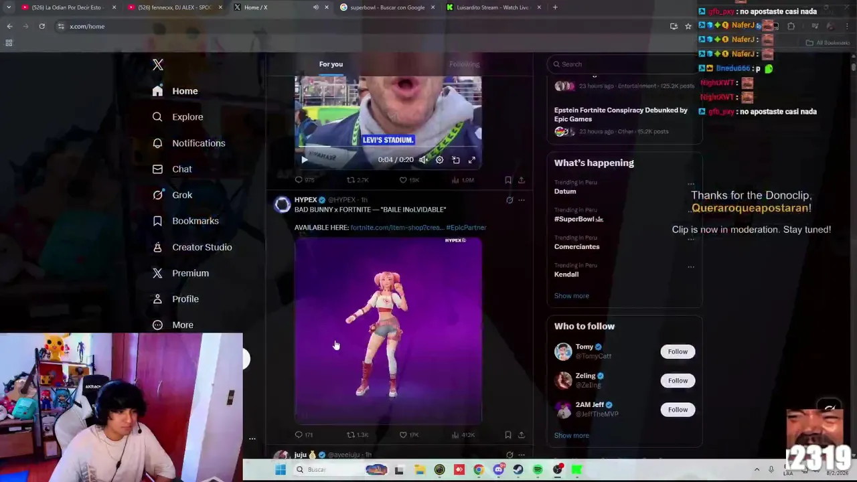This screenshot has height=482, width=857.
Task: Open more options on HYPEX post
Action: pyautogui.click(x=522, y=199)
